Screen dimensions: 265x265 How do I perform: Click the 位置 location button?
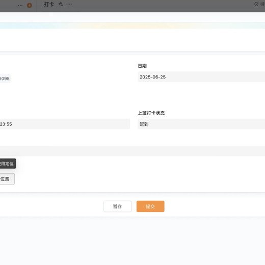(7, 179)
